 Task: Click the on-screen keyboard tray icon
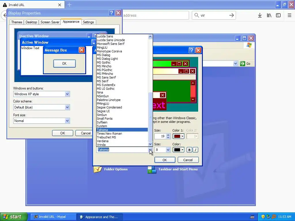coord(252,217)
